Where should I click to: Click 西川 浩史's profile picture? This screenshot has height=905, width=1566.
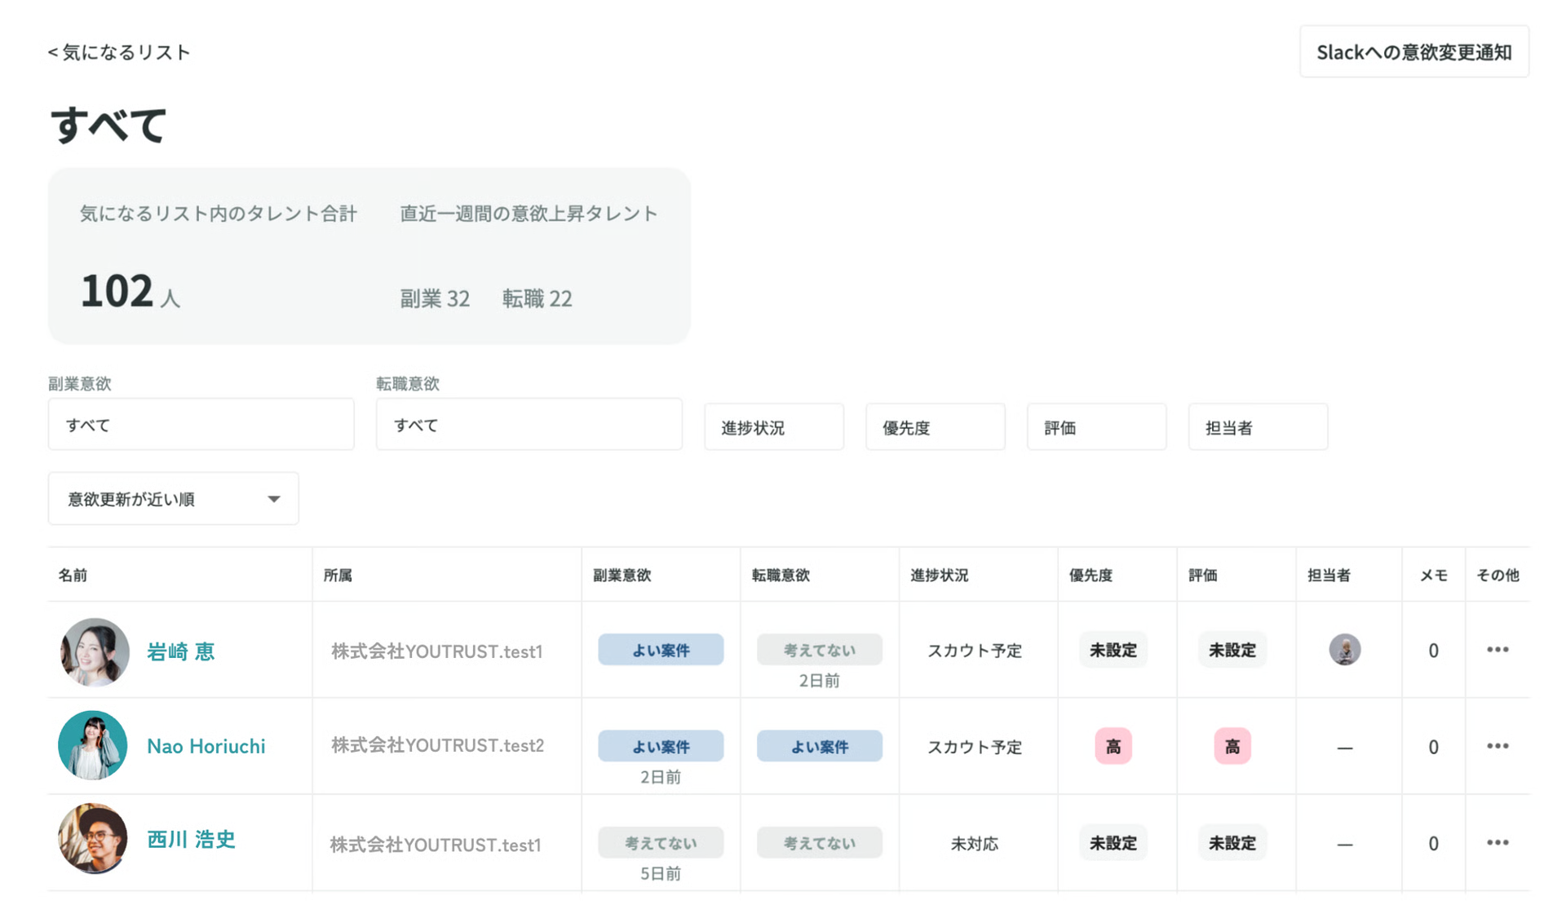click(x=93, y=840)
